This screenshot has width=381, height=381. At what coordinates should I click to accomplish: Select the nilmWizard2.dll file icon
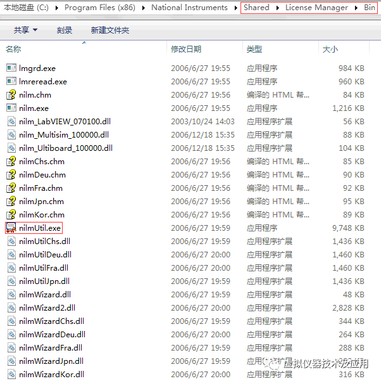(11, 307)
